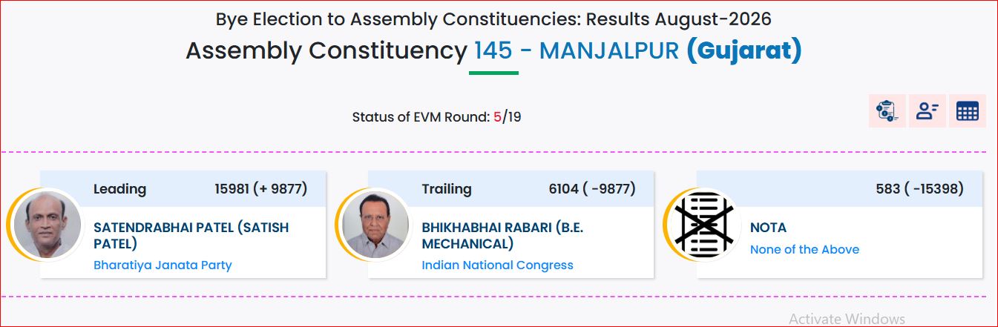The image size is (998, 327).
Task: Click the Status of EVM Round 5/19 text
Action: point(436,116)
